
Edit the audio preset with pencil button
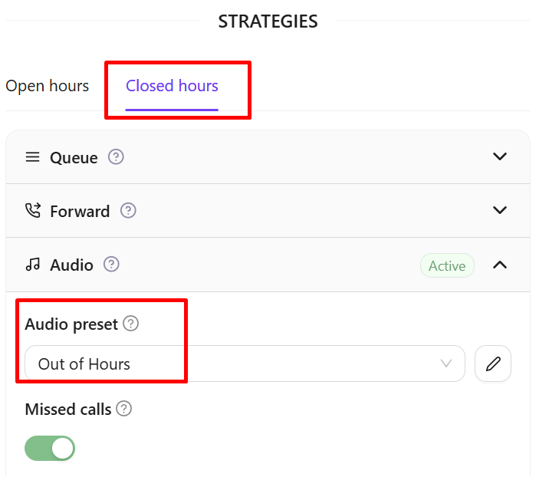[493, 364]
